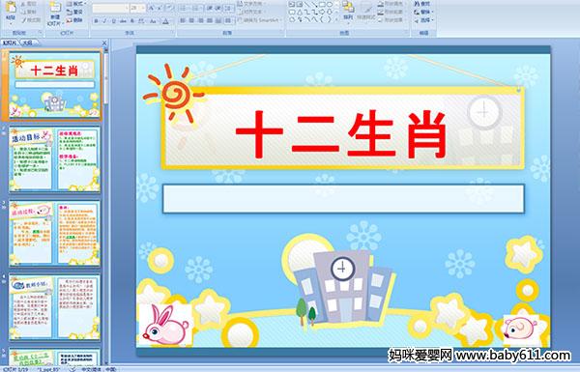580x372 pixels.
Task: Toggle italic formatting
Action: (x=104, y=21)
